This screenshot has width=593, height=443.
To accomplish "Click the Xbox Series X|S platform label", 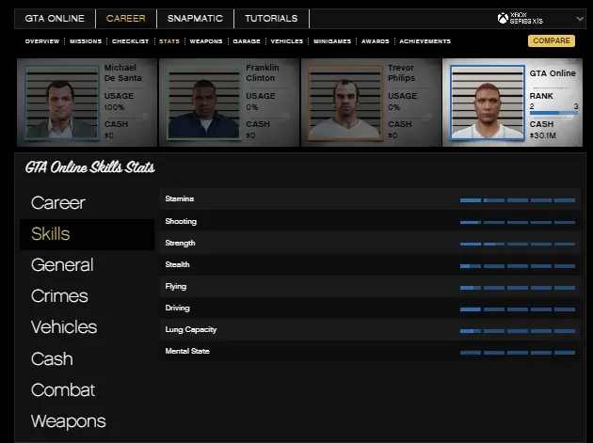I will pos(526,18).
